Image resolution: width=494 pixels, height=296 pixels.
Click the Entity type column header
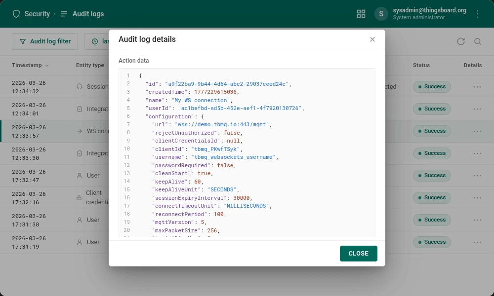[x=90, y=65]
